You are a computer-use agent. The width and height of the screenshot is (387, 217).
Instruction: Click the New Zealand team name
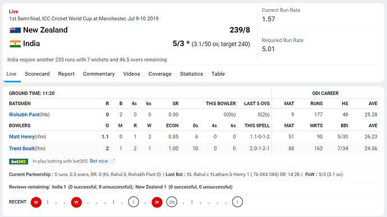(x=45, y=30)
